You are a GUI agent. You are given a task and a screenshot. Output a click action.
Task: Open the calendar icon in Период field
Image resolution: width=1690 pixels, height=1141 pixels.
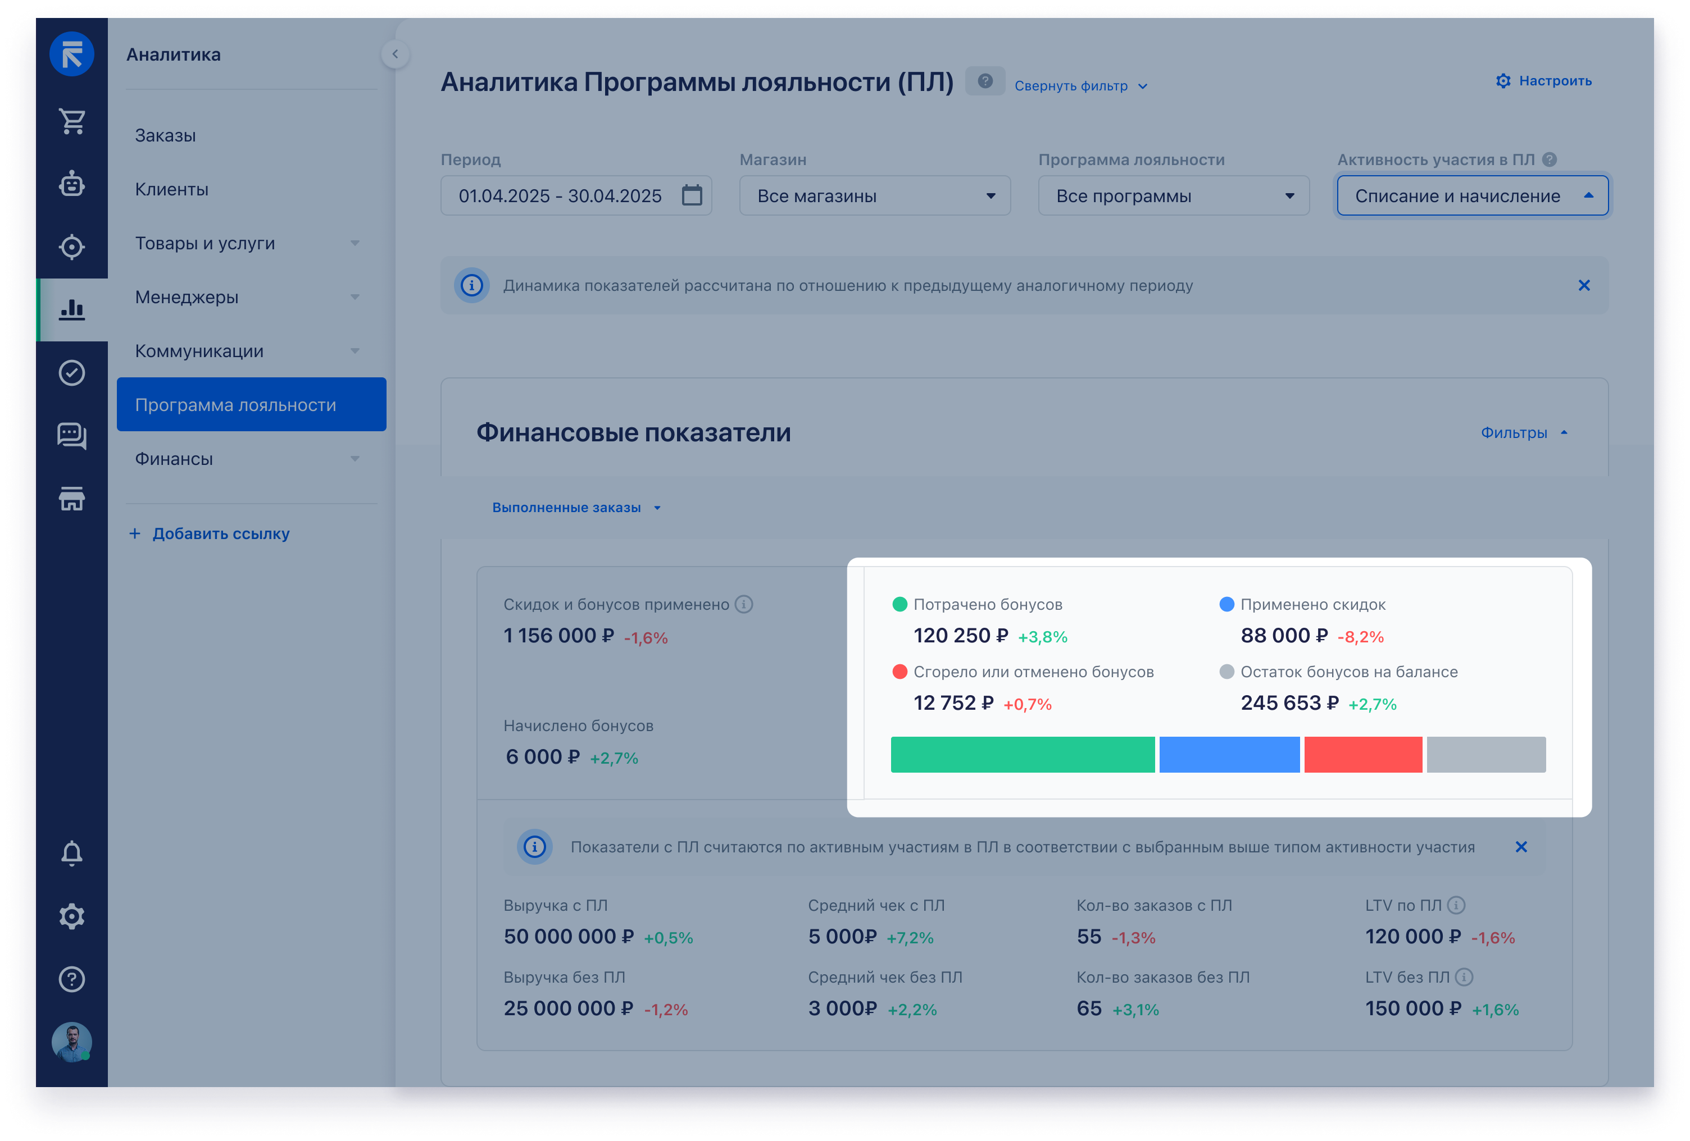tap(692, 195)
